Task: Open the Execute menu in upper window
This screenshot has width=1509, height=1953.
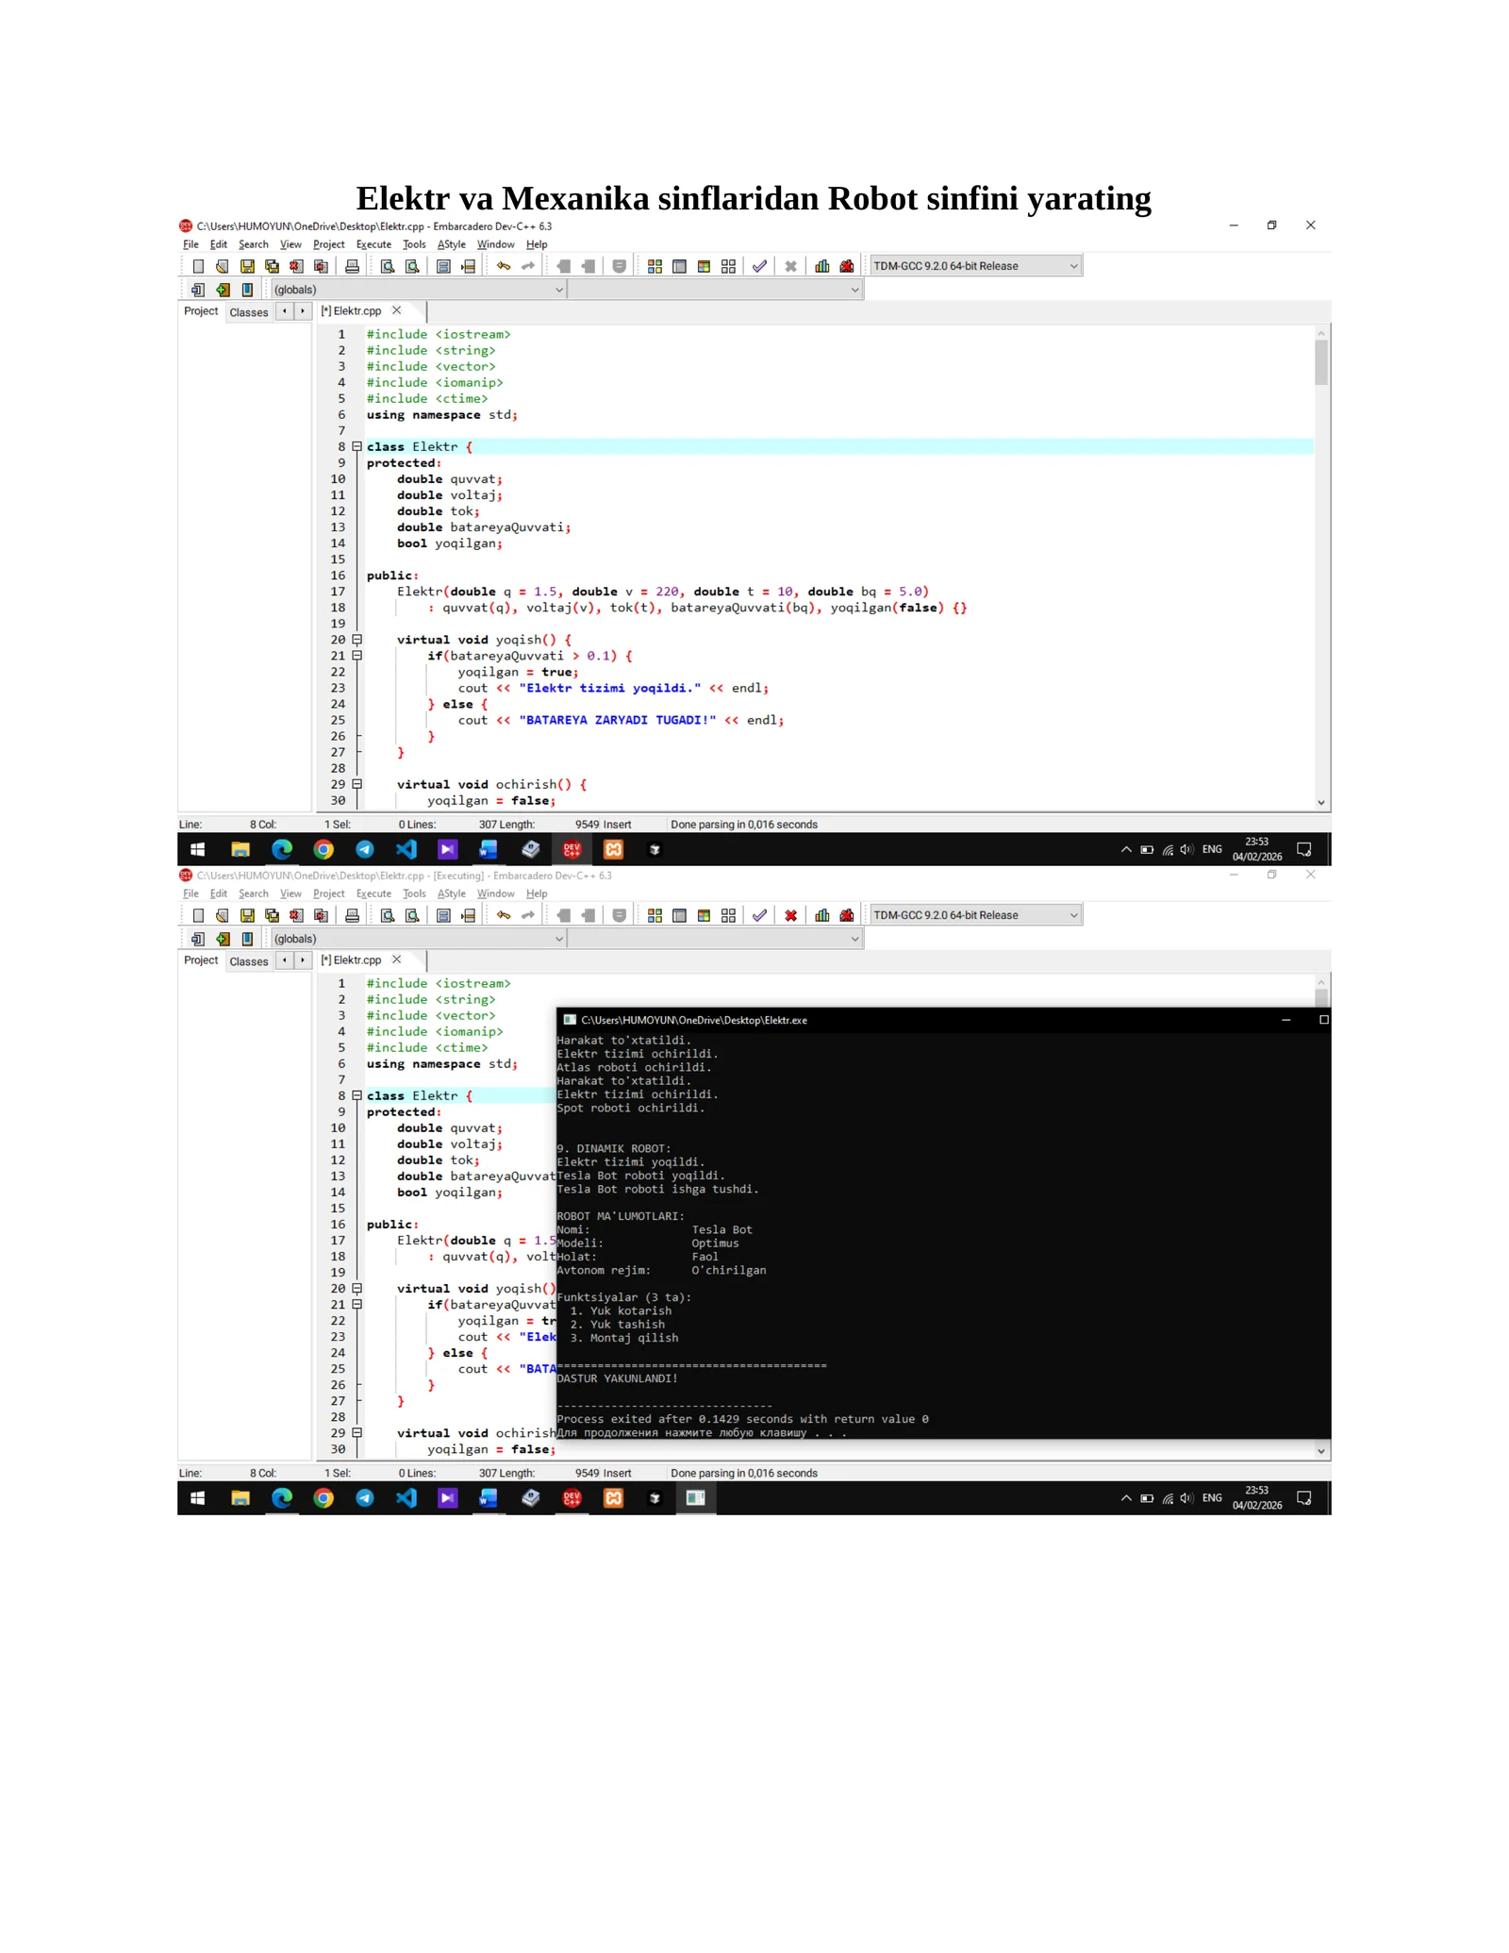Action: click(373, 244)
